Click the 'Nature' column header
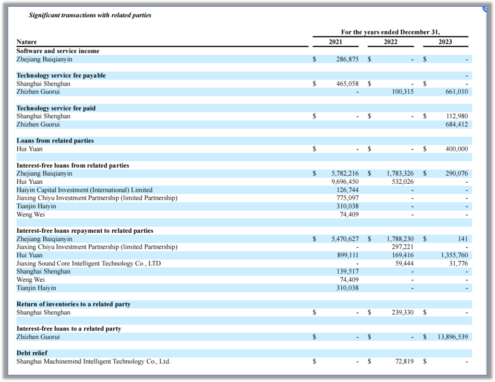This screenshot has height=382, width=495. [26, 42]
